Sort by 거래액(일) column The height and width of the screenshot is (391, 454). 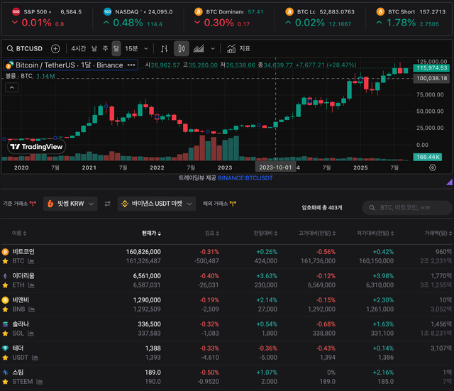pyautogui.click(x=438, y=233)
